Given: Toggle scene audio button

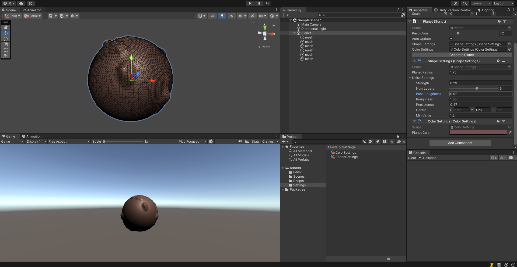Looking at the screenshot, I should point(232,16).
